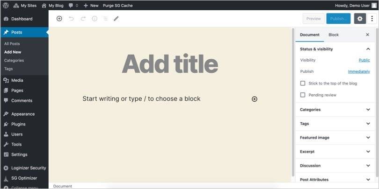The width and height of the screenshot is (379, 189).
Task: Open the three-dot more options menu
Action: click(372, 19)
